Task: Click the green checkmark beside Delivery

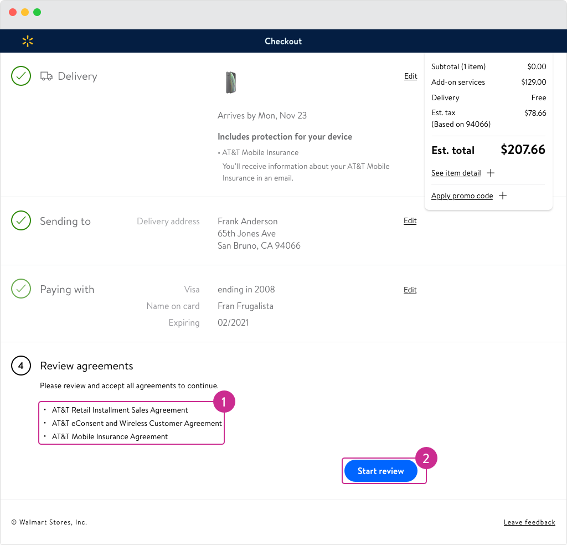Action: click(x=21, y=76)
